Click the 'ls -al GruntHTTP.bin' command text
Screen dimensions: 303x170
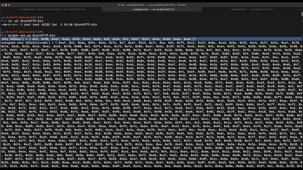[26, 21]
